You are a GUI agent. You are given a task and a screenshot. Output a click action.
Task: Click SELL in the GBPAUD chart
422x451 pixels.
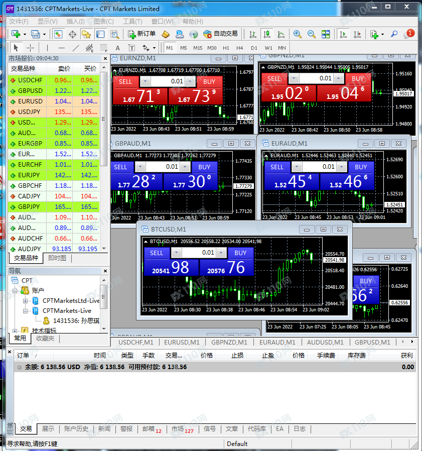pyautogui.click(x=120, y=167)
